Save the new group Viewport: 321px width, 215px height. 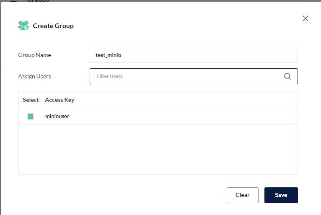tap(281, 195)
